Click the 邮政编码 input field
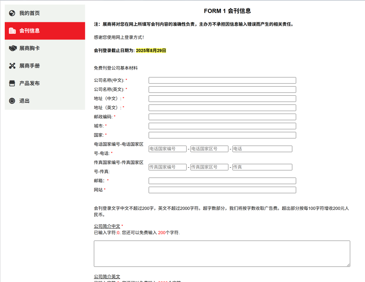Image resolution: width=365 pixels, height=282 pixels. click(x=222, y=117)
